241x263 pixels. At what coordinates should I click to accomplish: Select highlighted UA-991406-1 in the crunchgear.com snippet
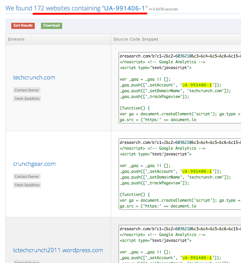197,171
